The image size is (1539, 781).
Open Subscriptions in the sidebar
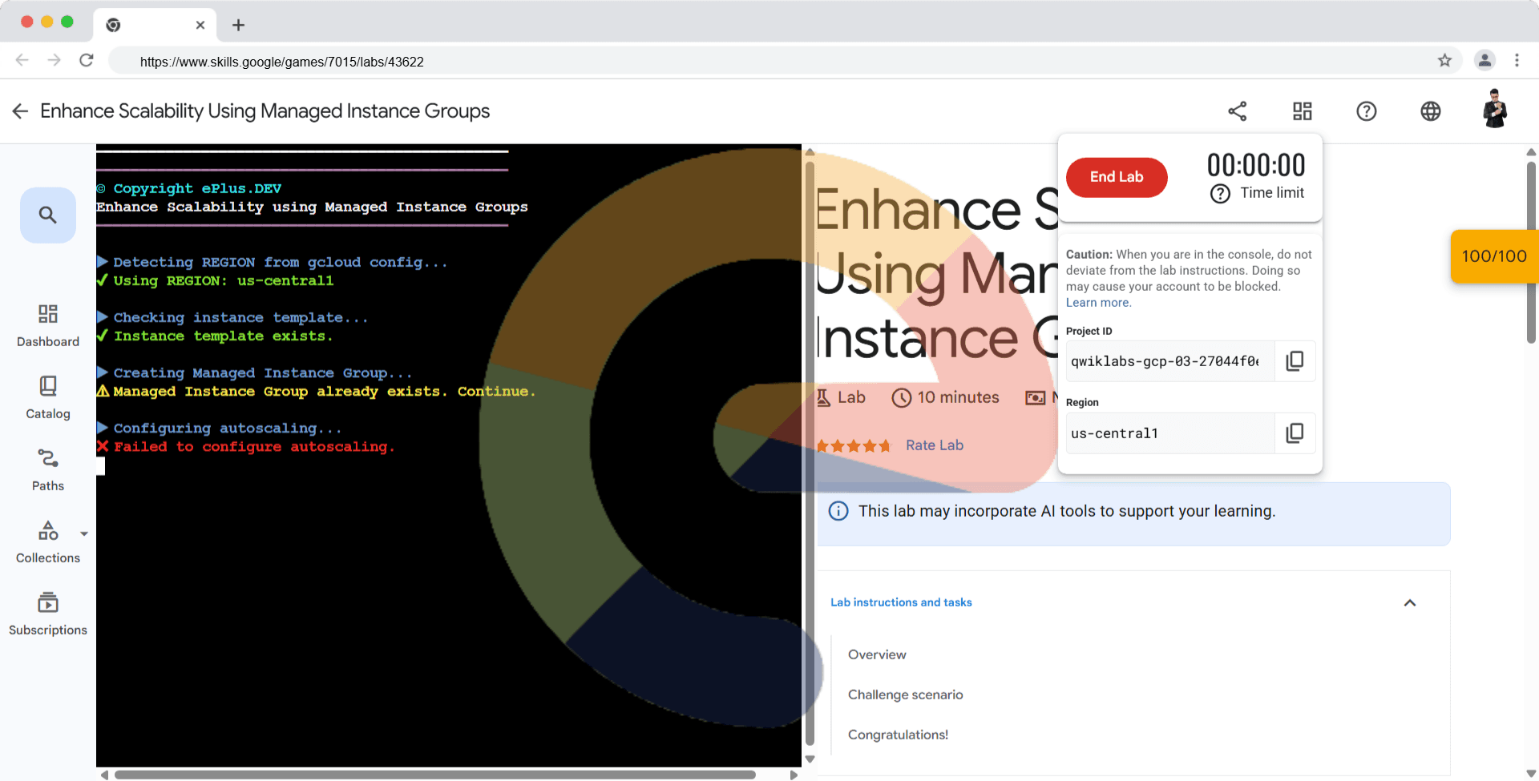tap(48, 614)
